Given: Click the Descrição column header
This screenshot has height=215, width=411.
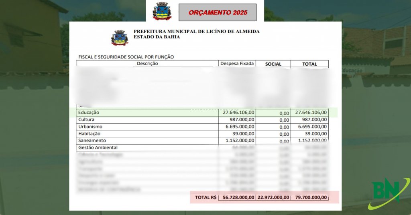Looking at the screenshot, I should [147, 64].
